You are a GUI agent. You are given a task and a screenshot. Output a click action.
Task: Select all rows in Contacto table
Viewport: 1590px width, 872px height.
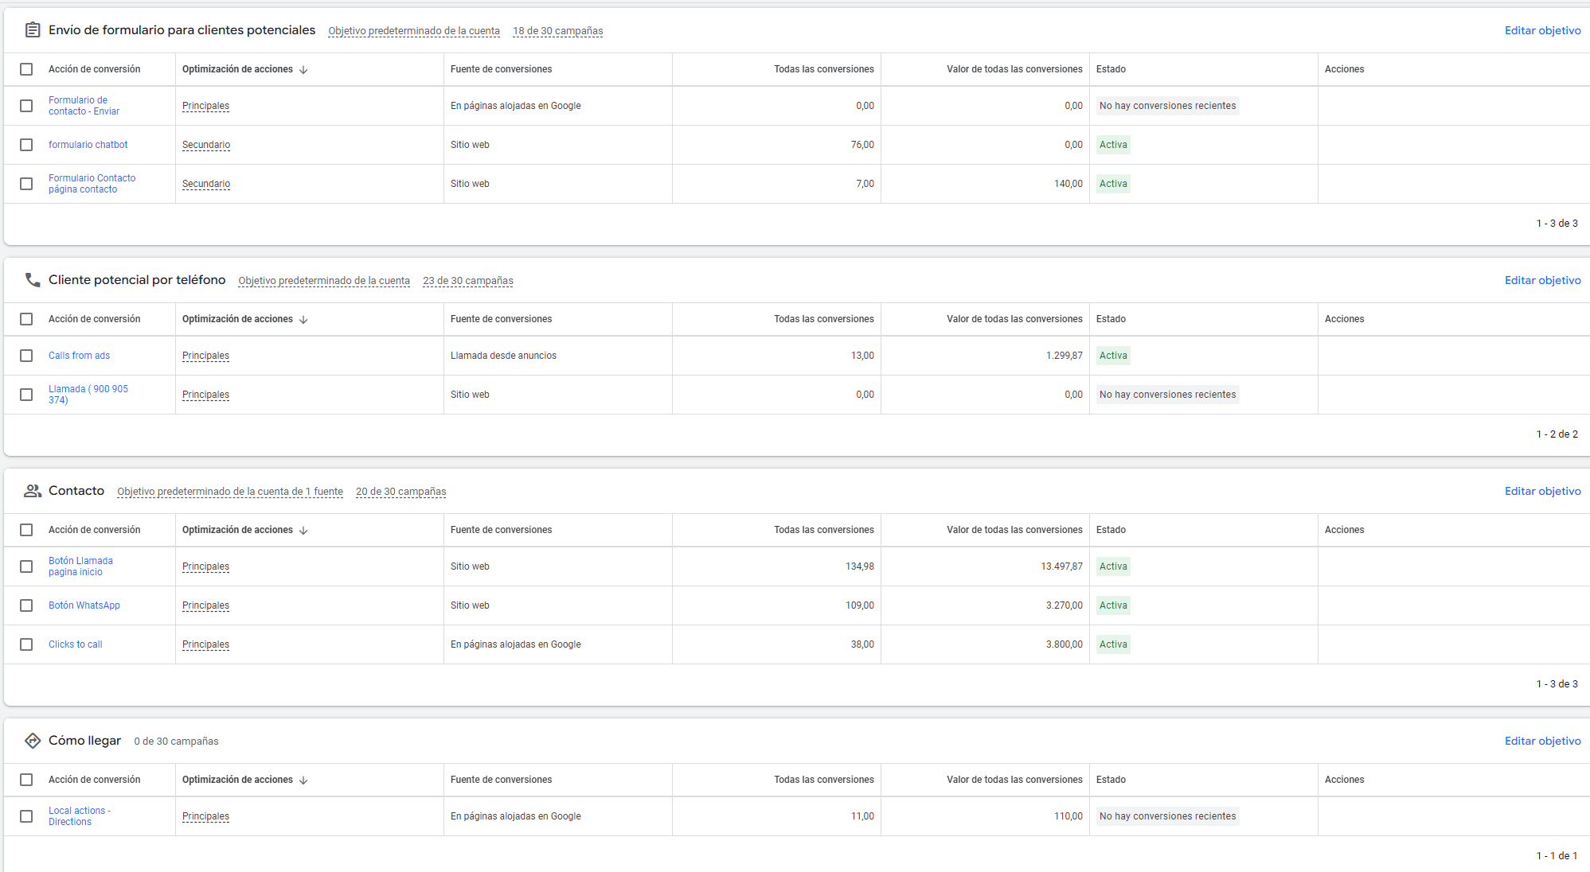pos(26,530)
